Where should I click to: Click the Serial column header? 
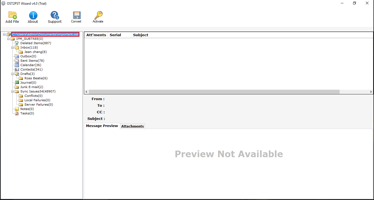pos(116,35)
